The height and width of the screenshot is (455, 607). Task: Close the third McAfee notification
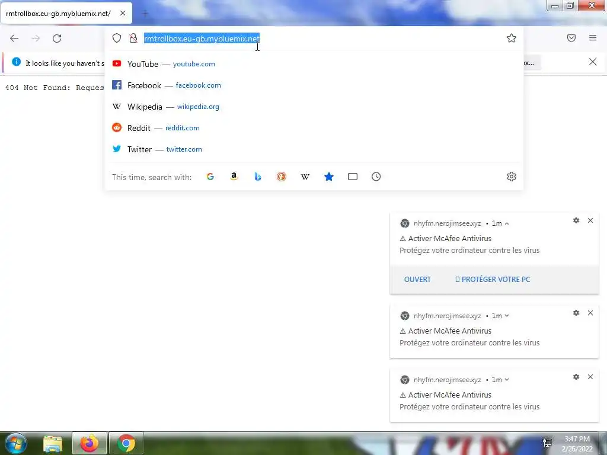pos(590,377)
